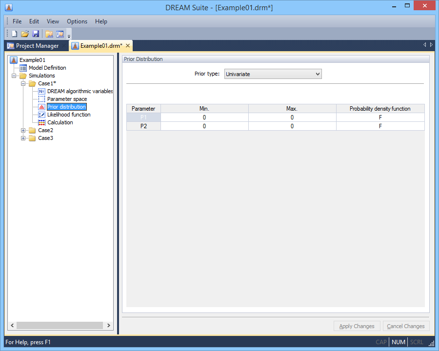Click the Min. cell for P1
The height and width of the screenshot is (351, 439).
pos(204,117)
